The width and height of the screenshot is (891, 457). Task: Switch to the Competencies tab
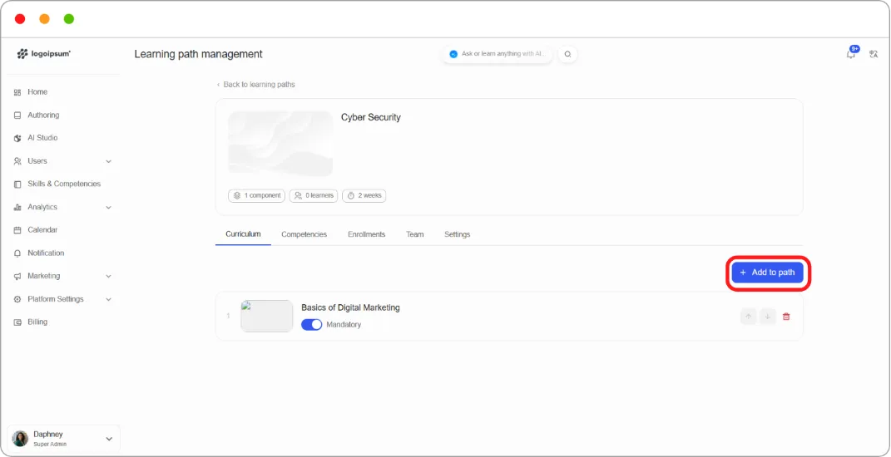(304, 233)
